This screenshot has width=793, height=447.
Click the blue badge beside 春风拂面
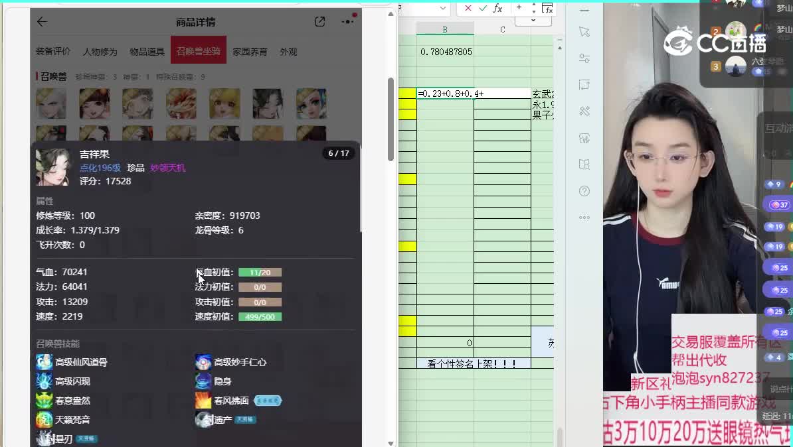coord(268,401)
